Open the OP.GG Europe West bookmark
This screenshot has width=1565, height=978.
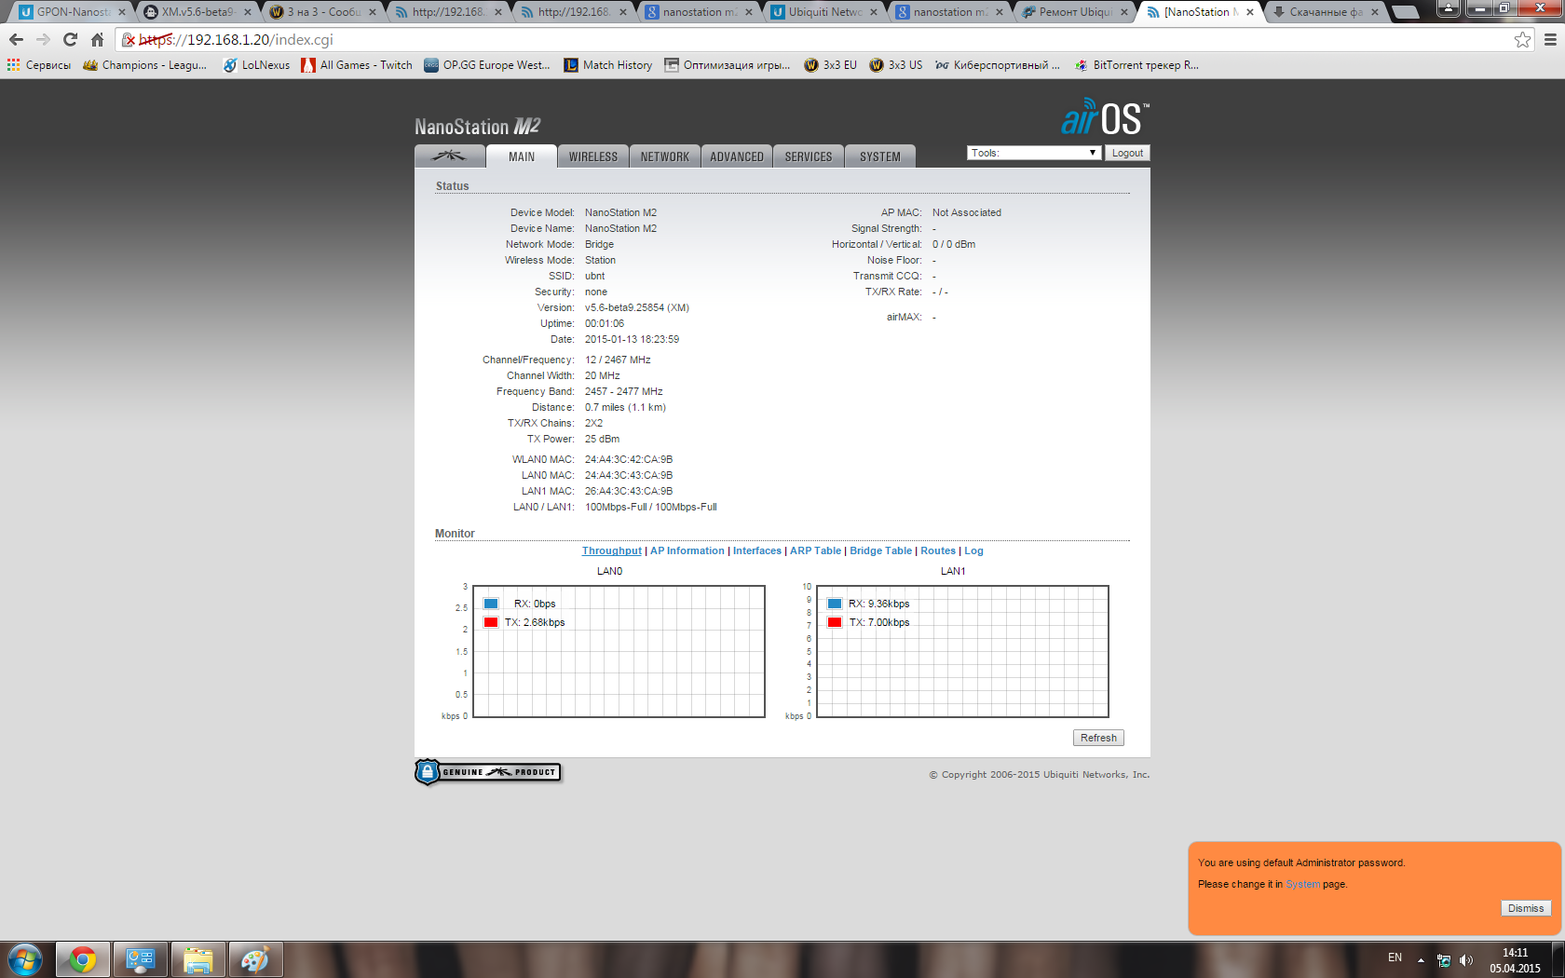[x=487, y=65]
